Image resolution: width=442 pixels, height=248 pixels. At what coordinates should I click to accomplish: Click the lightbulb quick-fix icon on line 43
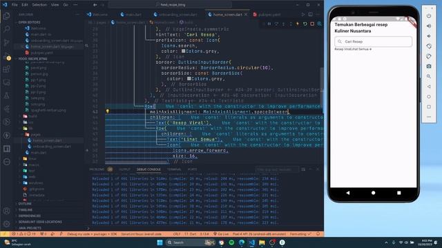[x=108, y=112]
